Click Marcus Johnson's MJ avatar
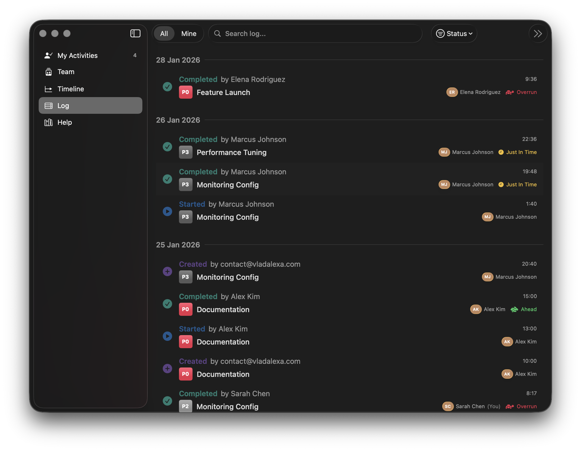Viewport: 581px width, 451px height. click(444, 152)
